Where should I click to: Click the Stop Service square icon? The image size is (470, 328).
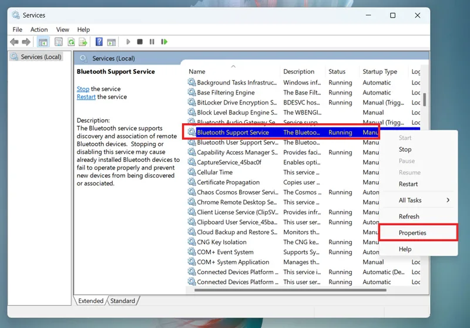click(140, 42)
